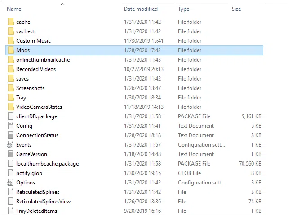Select the notify.glob file icon
The height and width of the screenshot is (215, 292).
click(11, 173)
